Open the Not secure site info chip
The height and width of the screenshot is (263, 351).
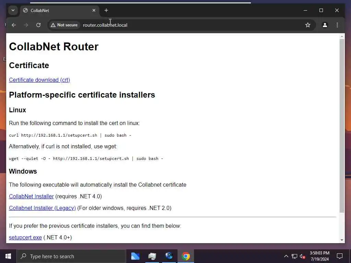coord(64,25)
